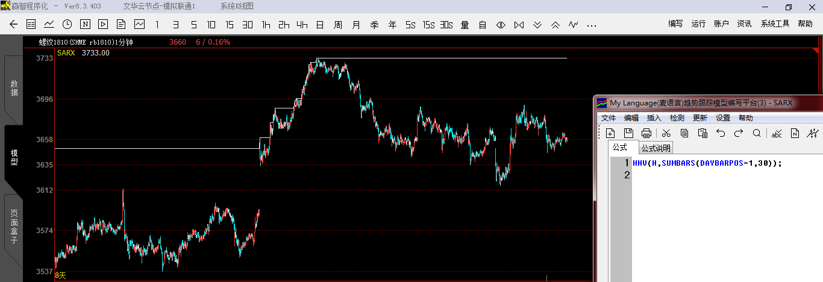Click the clock icon in toolbar
Image resolution: width=823 pixels, height=282 pixels.
[67, 25]
